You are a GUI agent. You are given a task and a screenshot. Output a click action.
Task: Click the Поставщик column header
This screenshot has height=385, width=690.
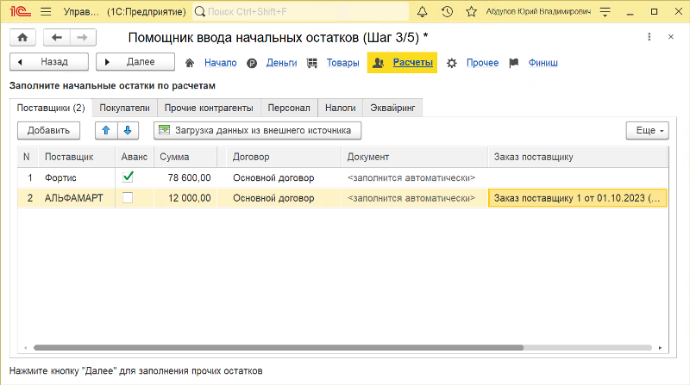point(77,157)
